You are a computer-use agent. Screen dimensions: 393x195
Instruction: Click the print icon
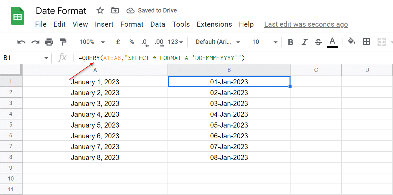coord(49,42)
